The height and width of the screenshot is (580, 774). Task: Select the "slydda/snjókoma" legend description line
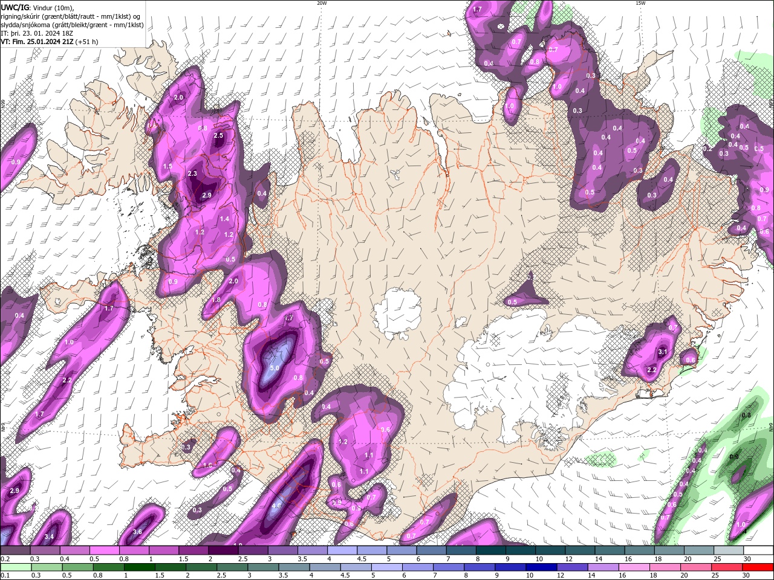[72, 24]
